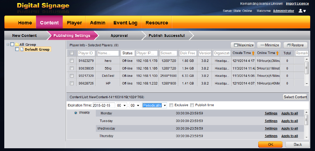Open the user profile icon menu
Viewport: 315px width, 151px height.
click(x=302, y=11)
